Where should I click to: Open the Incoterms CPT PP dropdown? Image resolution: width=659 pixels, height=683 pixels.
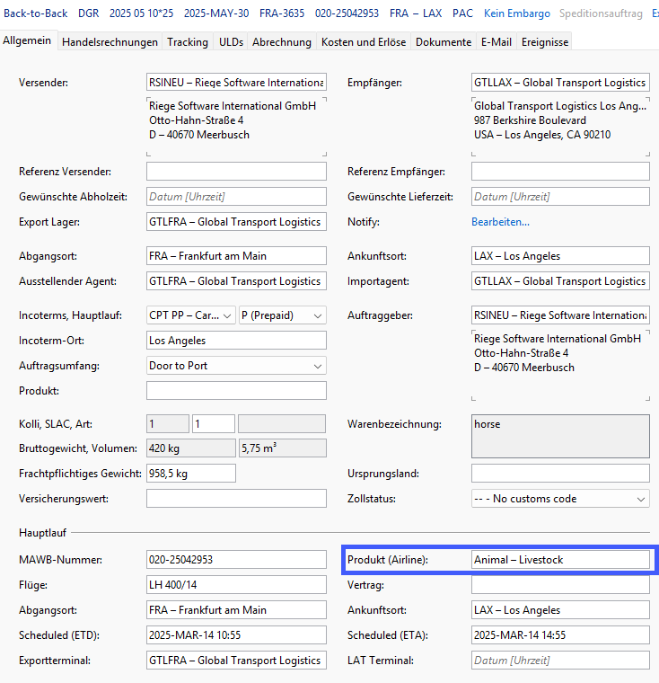click(x=191, y=315)
